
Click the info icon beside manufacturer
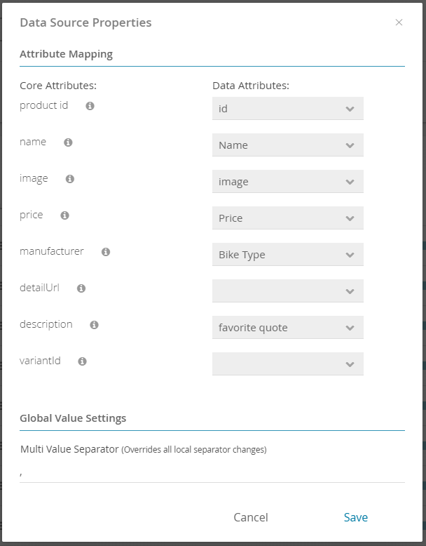coord(106,252)
